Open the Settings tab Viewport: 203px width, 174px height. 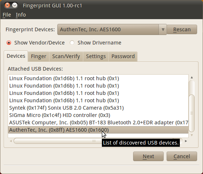[x=96, y=57]
